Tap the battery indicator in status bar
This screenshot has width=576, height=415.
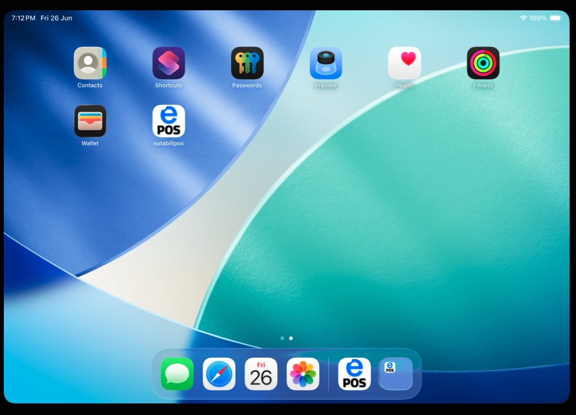click(555, 18)
